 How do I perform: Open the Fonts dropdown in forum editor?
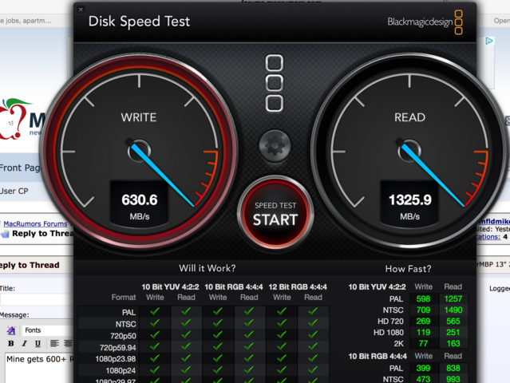(x=47, y=330)
